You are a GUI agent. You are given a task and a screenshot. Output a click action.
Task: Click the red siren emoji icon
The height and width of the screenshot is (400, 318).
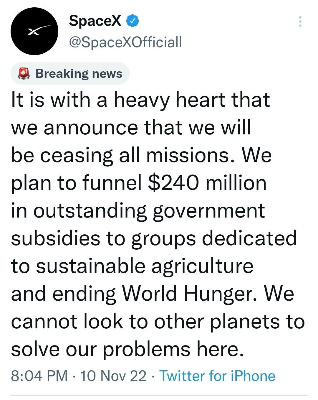coord(24,73)
